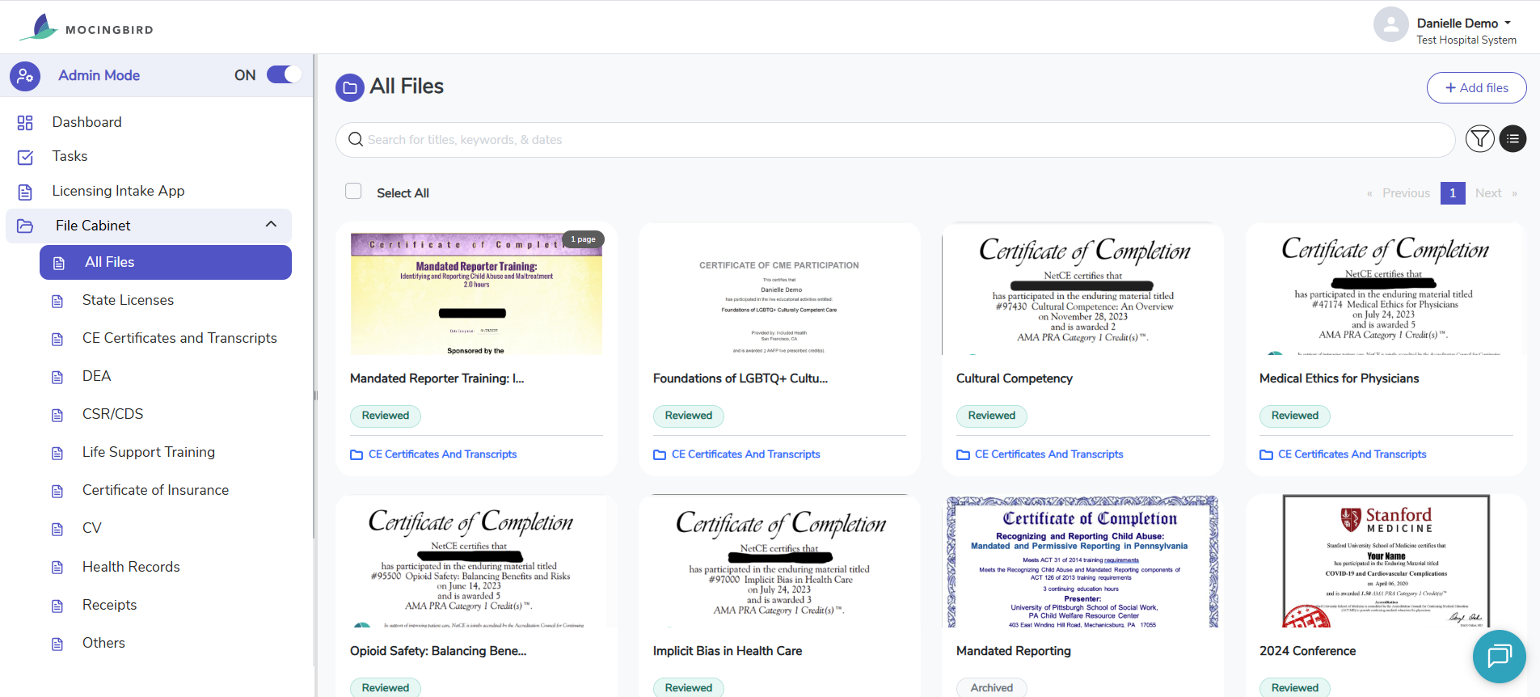The height and width of the screenshot is (697, 1540).
Task: Collapse the File Cabinet section
Action: pos(271,225)
